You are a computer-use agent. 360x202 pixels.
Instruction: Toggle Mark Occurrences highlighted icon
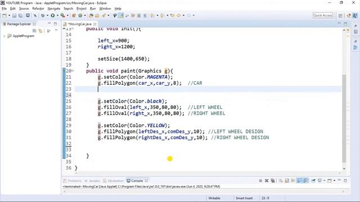tap(121, 15)
